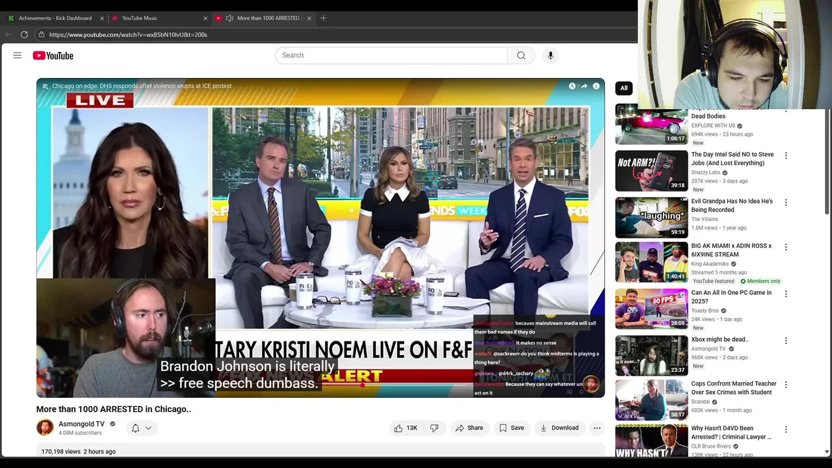Open options for BIG AK MIAMI video

pyautogui.click(x=786, y=247)
